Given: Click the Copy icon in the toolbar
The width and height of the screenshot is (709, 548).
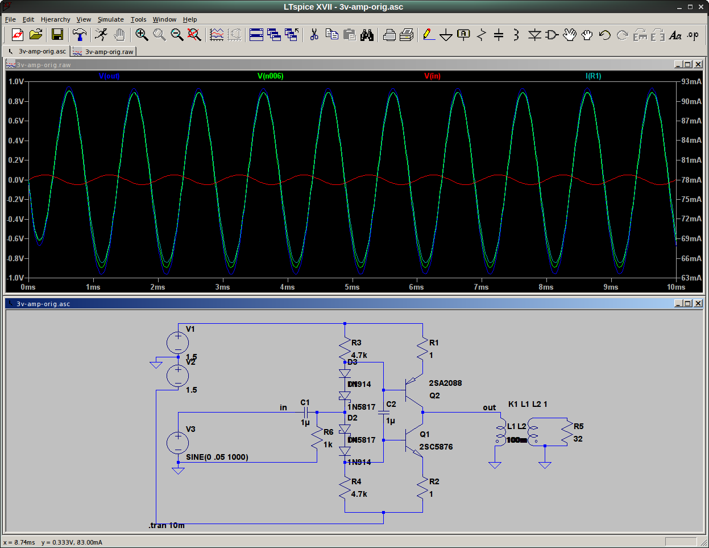Looking at the screenshot, I should coord(332,35).
